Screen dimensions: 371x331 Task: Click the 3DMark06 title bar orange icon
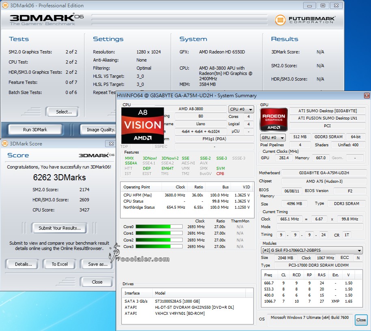[5, 5]
